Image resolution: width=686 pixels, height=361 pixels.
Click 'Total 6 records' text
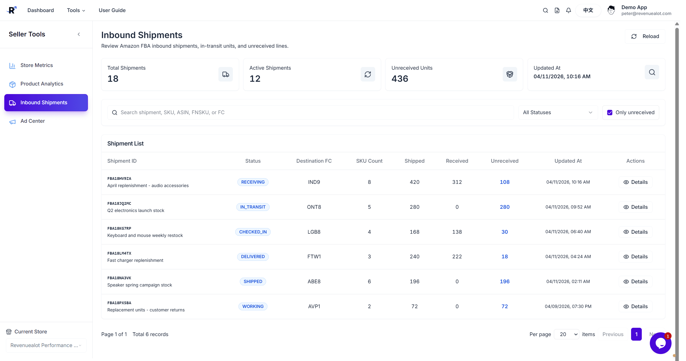(x=150, y=334)
